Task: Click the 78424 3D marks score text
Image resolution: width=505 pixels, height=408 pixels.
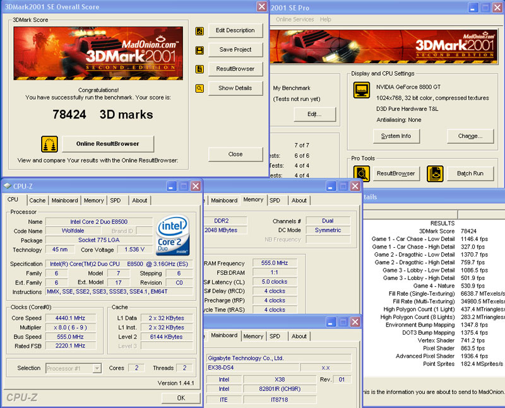Action: (x=103, y=115)
